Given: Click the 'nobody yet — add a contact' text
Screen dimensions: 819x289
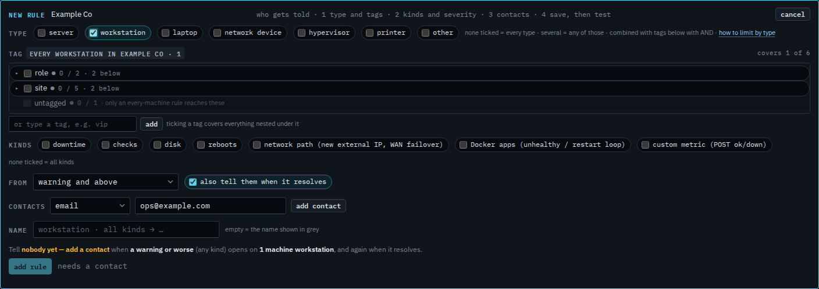Looking at the screenshot, I should pyautogui.click(x=66, y=250).
